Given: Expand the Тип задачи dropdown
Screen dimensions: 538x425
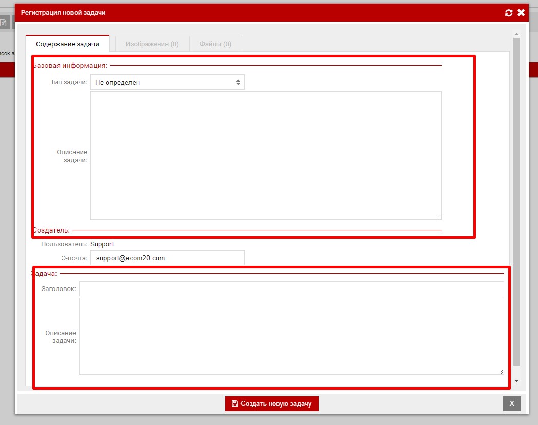Looking at the screenshot, I should click(168, 82).
